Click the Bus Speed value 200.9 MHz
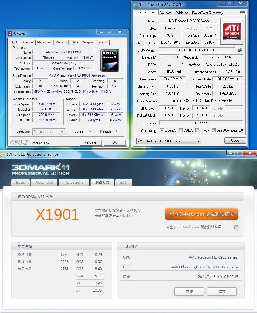 46,115
